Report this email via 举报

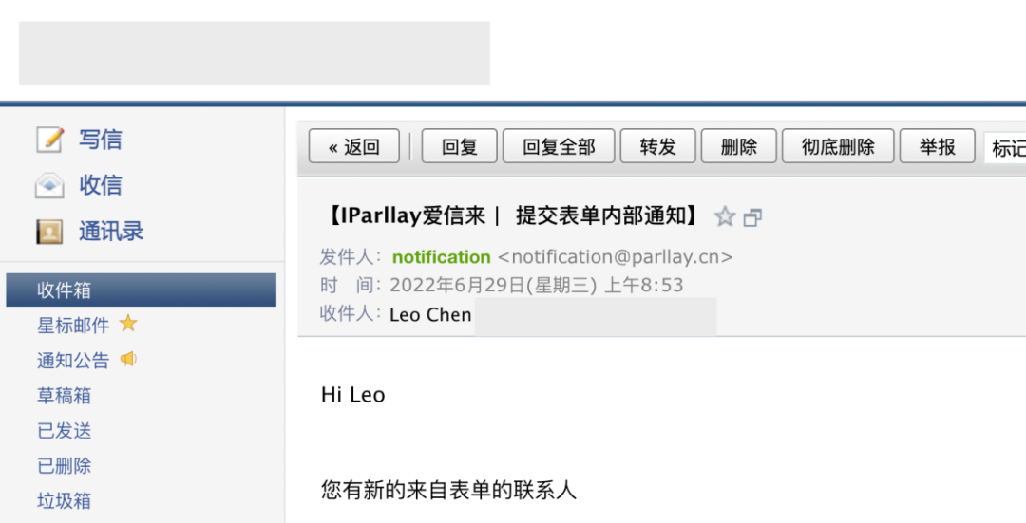937,147
